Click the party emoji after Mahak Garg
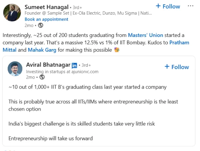200x151 pixels. (117, 50)
